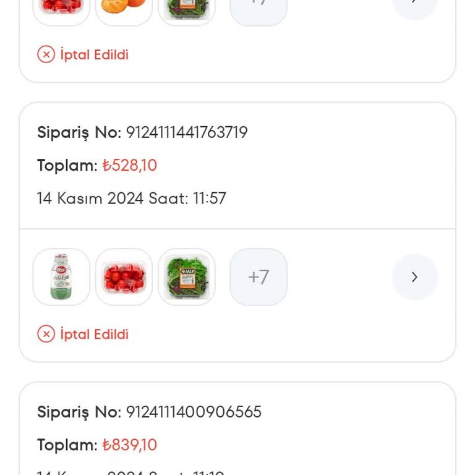Viewport: 475px width, 475px height.
Task: Click the ₺528,10 total amount
Action: 130,165
